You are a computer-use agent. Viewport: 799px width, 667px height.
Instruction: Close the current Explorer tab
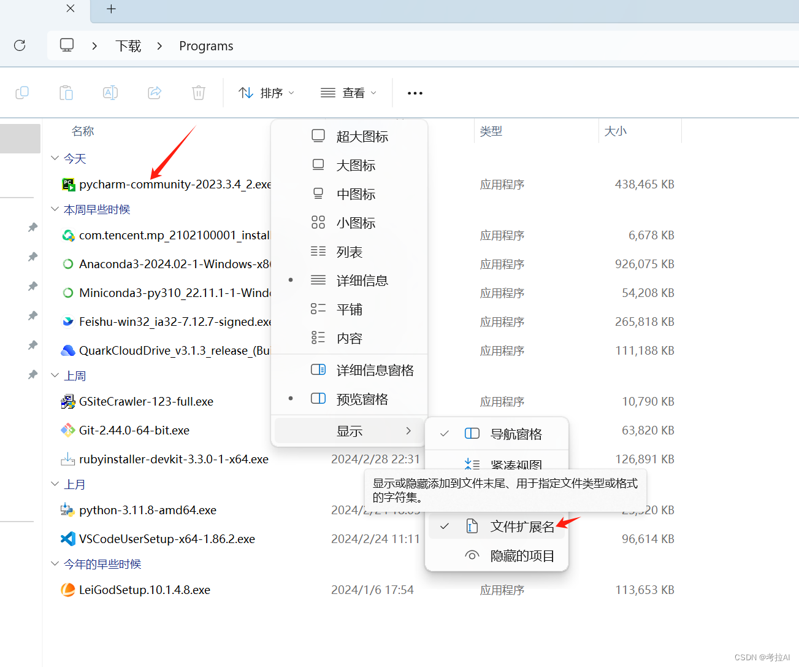[x=71, y=9]
